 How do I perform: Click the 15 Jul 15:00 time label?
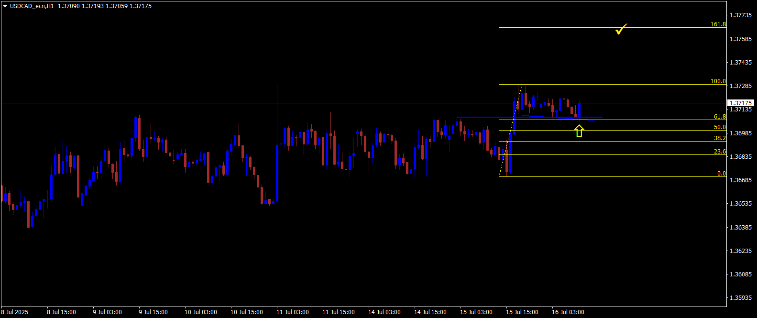pos(522,312)
